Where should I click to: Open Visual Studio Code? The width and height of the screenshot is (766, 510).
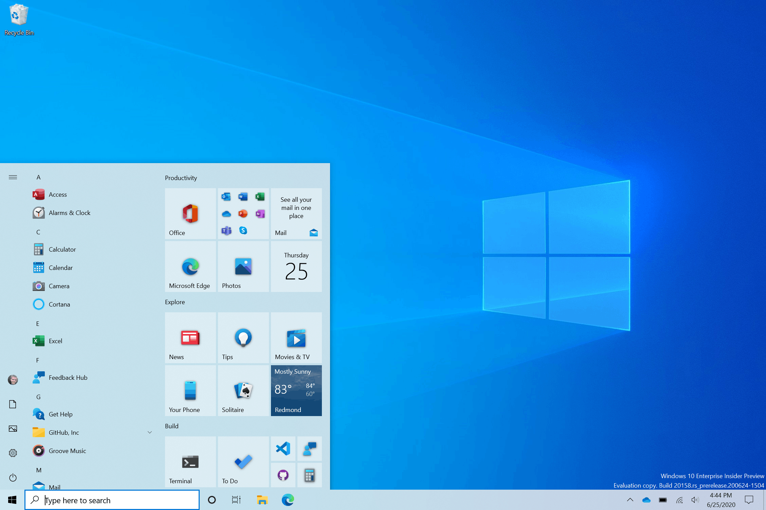tap(283, 447)
